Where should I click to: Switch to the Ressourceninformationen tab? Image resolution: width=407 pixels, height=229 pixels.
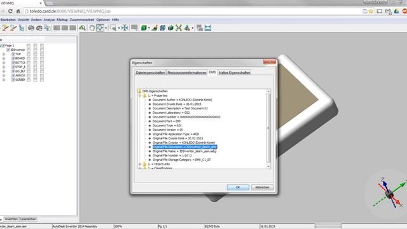point(186,73)
